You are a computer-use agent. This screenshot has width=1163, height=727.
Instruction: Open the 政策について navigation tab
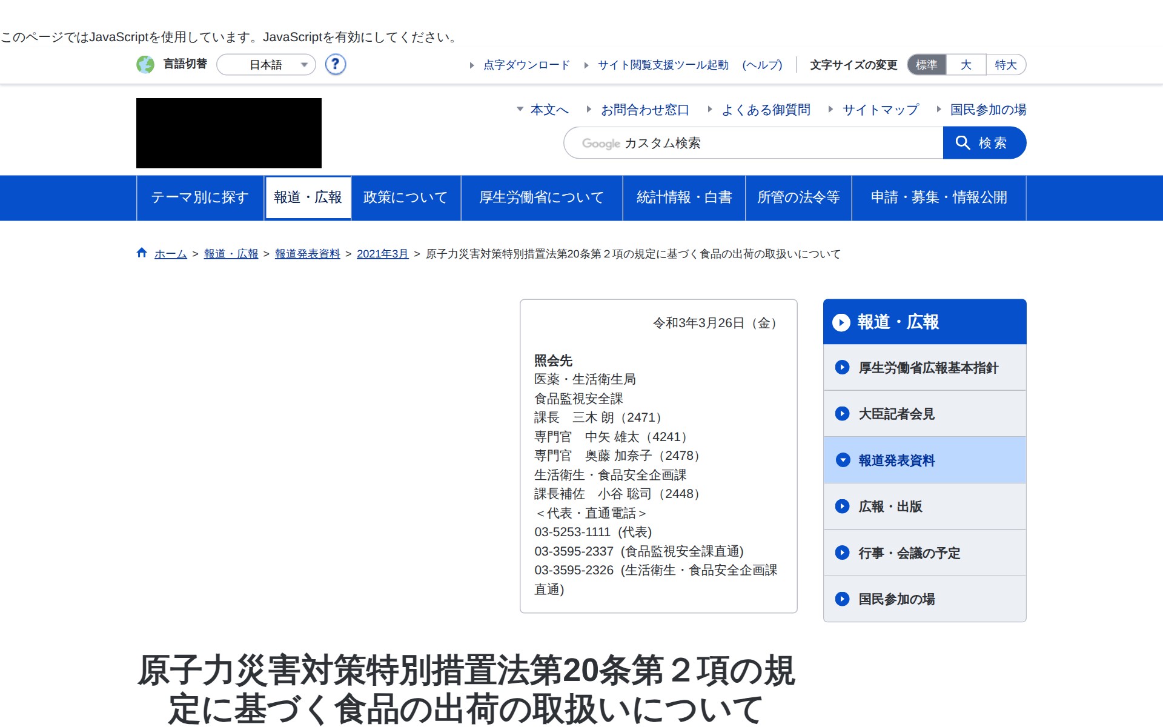(x=405, y=198)
